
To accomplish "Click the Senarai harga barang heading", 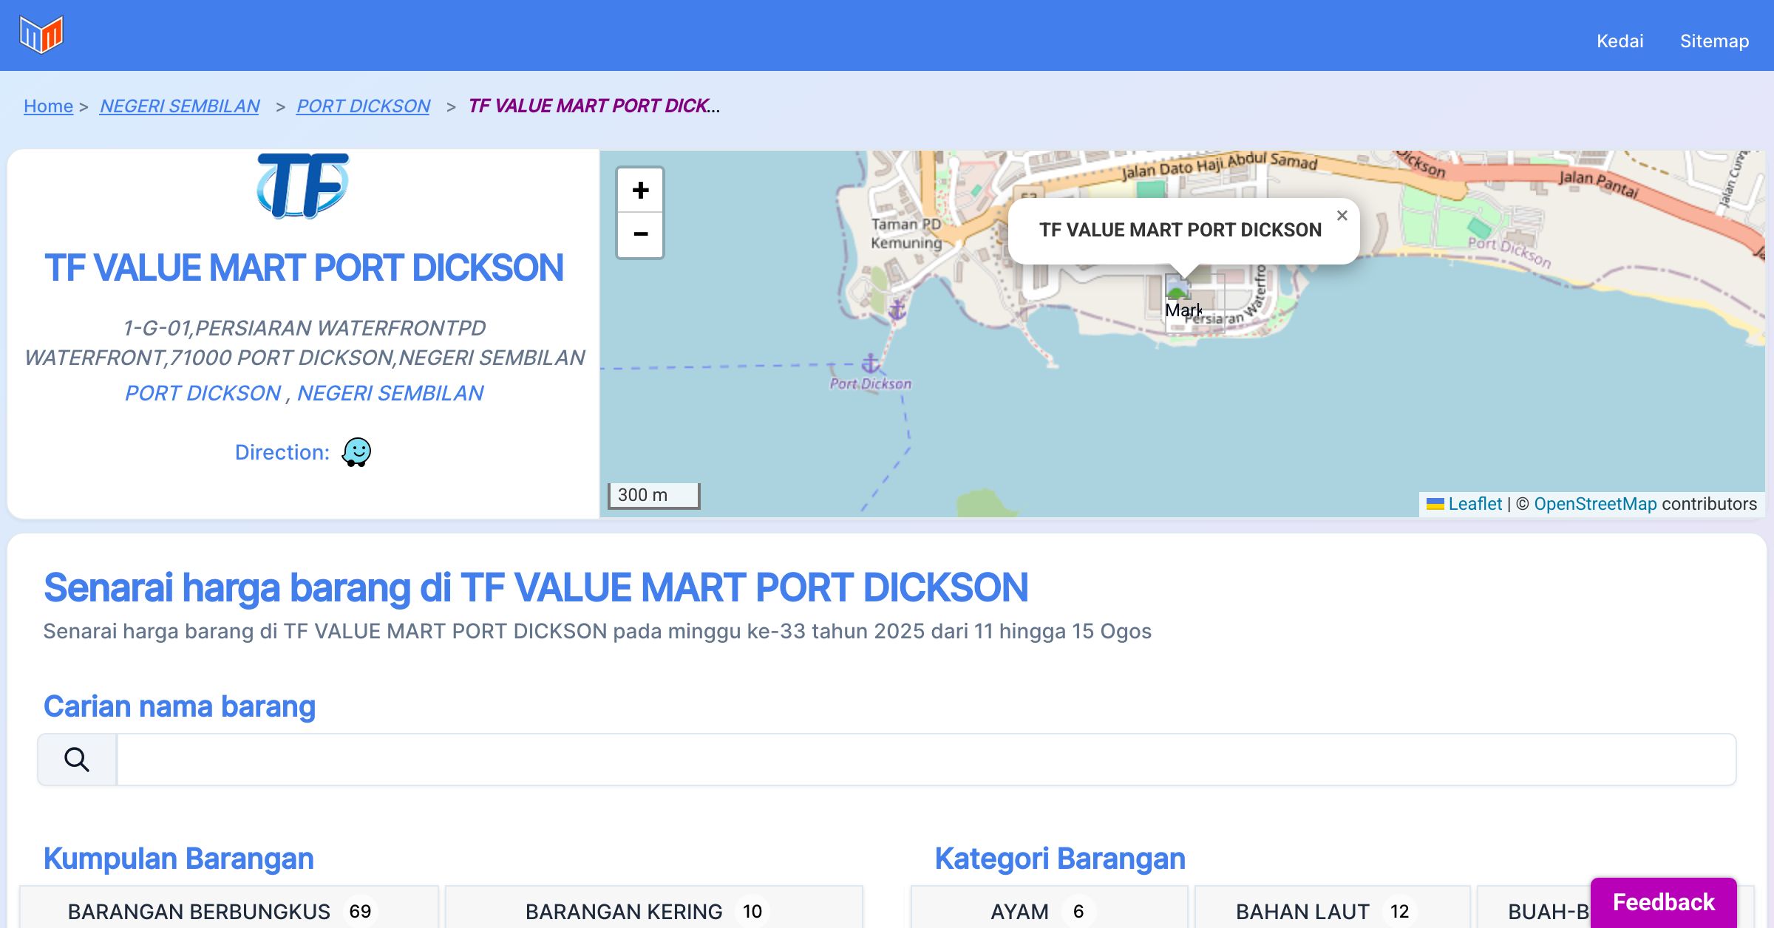I will tap(536, 587).
